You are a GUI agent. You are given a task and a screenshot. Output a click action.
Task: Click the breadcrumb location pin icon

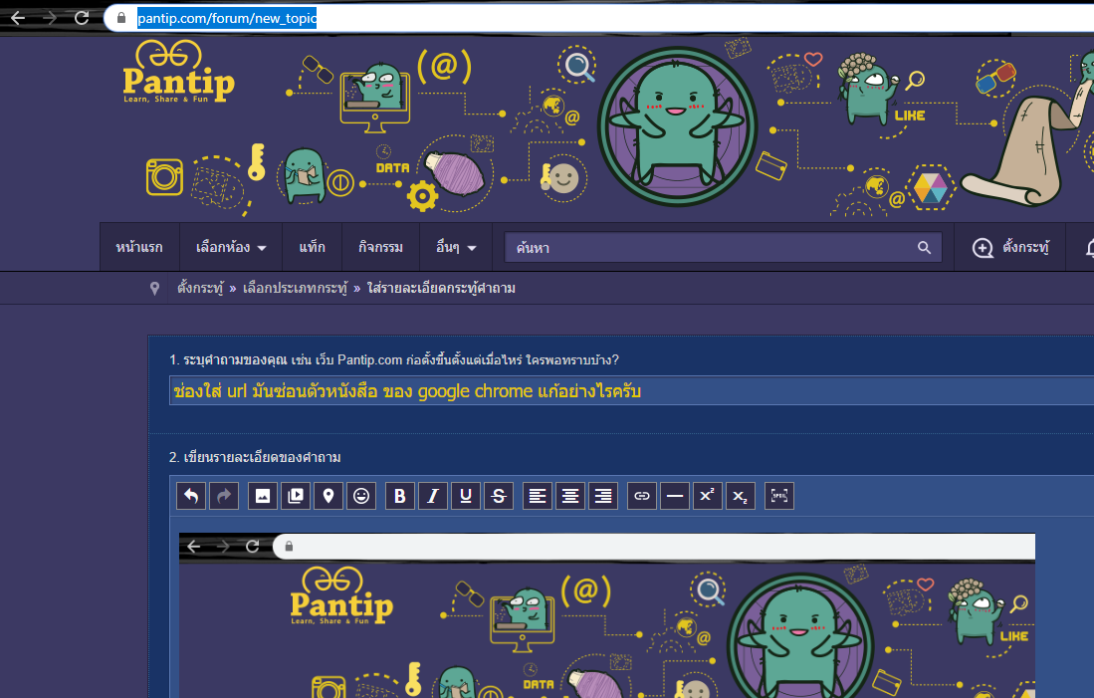click(x=155, y=289)
